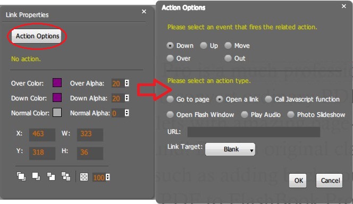Viewport: 353px width, 204px height.
Task: Select the Photo Slideshow action
Action: [x=291, y=114]
